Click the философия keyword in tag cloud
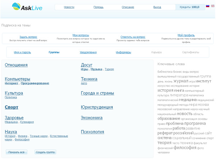 click(x=185, y=147)
